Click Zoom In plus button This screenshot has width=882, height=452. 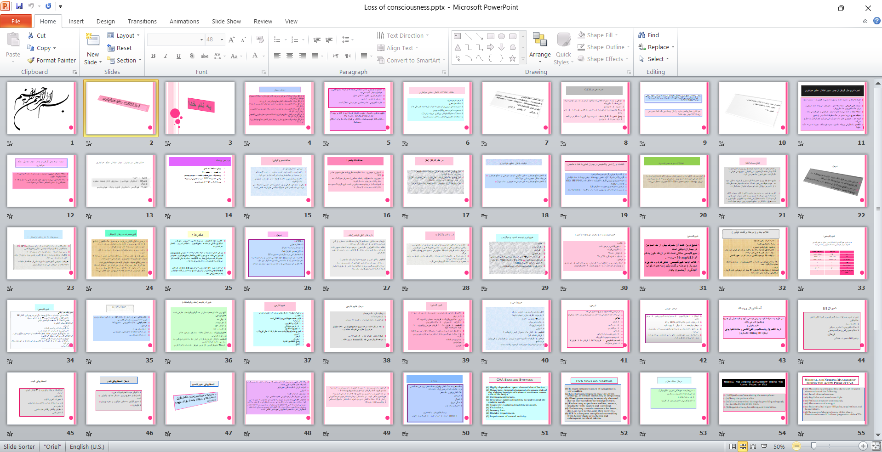(x=863, y=446)
